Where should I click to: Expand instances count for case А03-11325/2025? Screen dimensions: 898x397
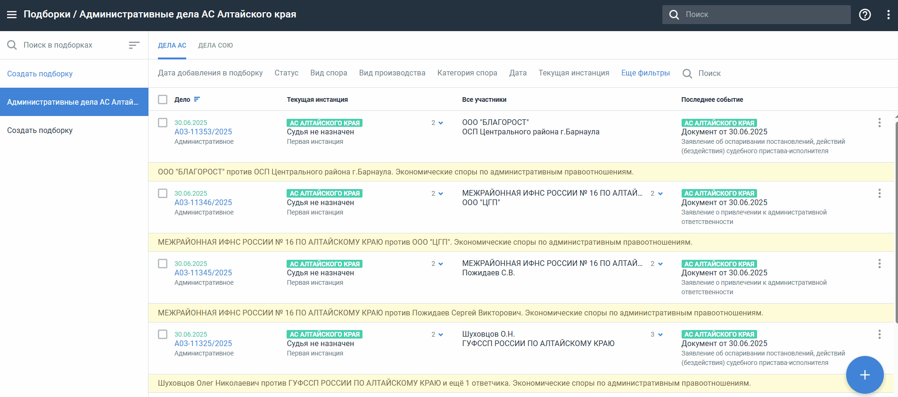click(437, 334)
